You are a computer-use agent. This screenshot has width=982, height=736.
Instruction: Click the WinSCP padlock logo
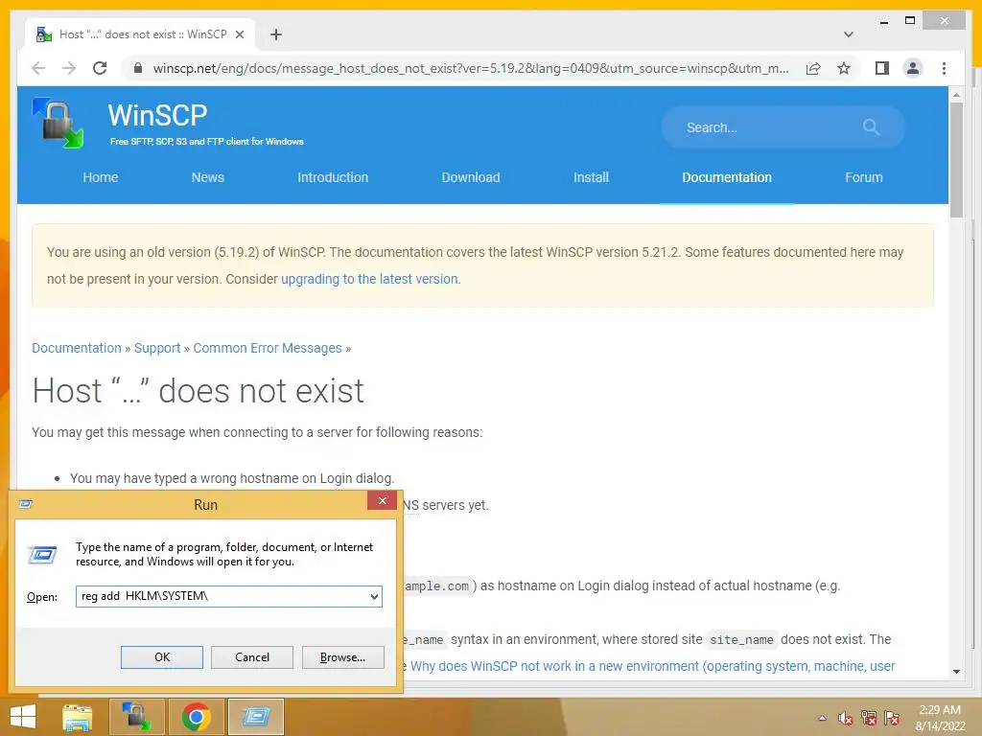pos(58,124)
